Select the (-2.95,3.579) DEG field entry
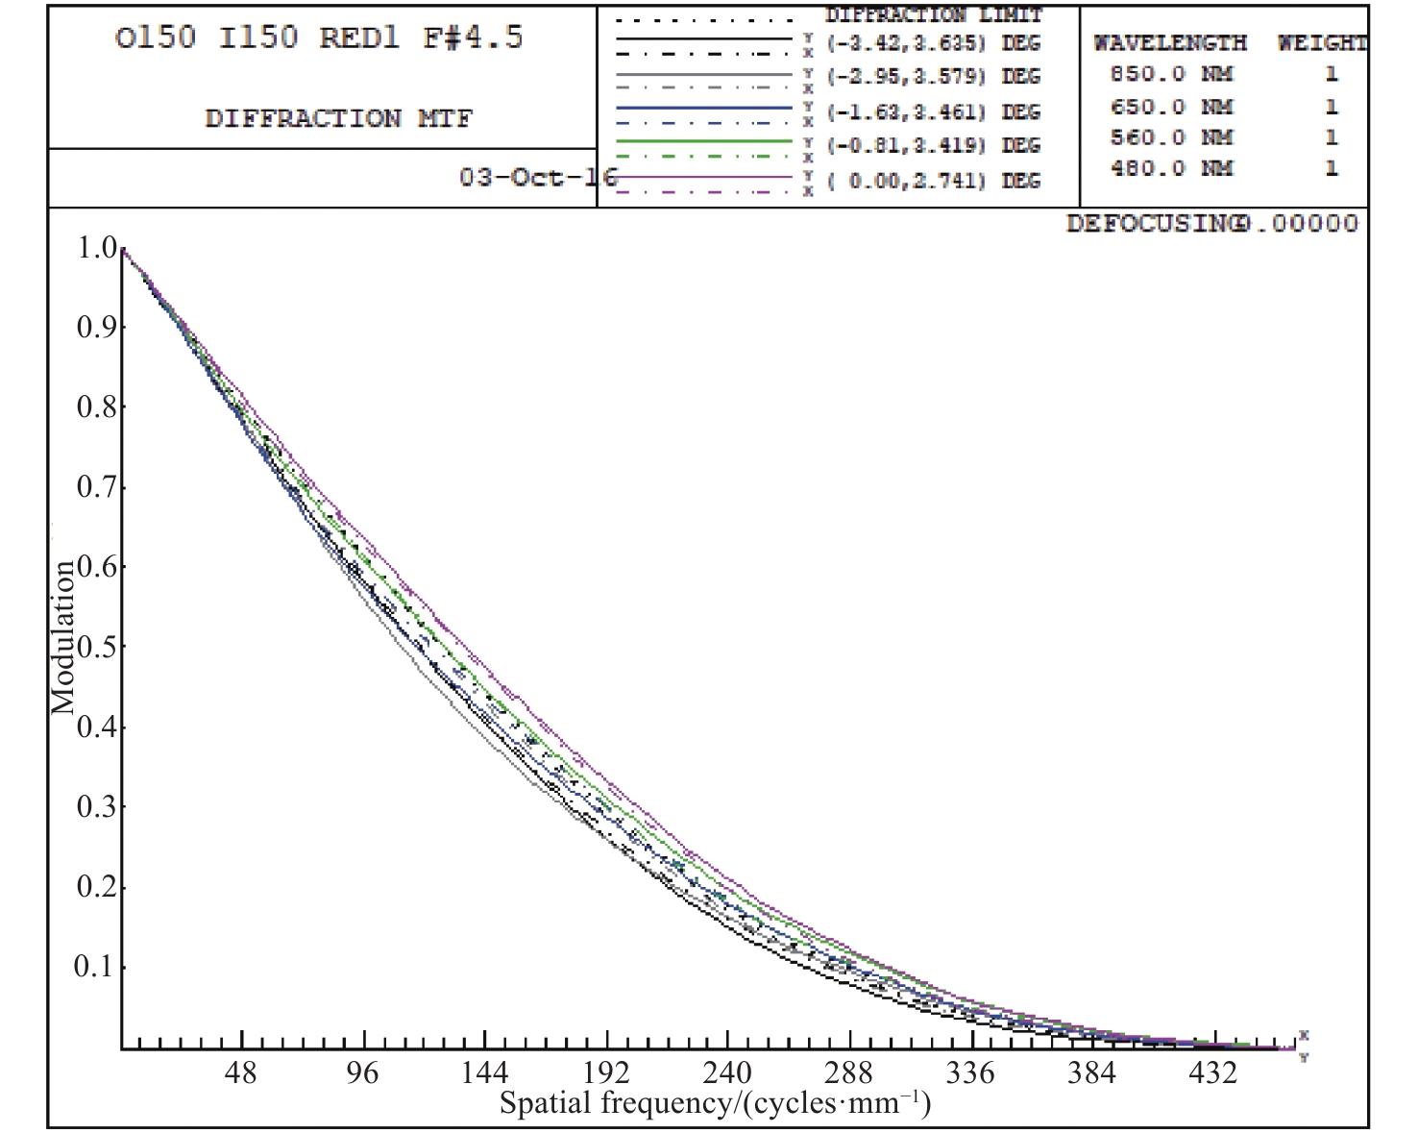1418x1133 pixels. [x=933, y=77]
